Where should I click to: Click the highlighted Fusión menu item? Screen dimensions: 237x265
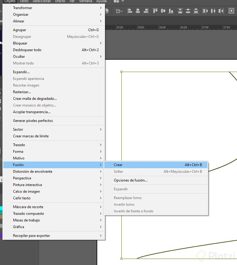[54, 165]
